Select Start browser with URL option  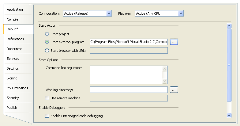tap(47, 51)
